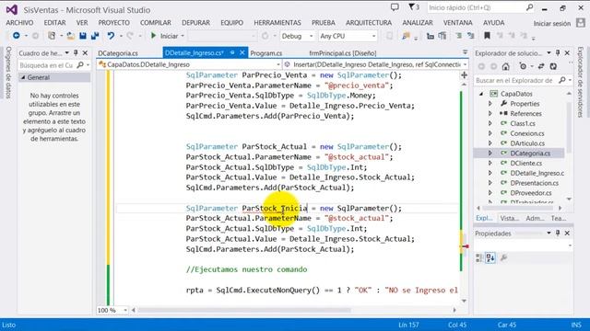The height and width of the screenshot is (331, 590).
Task: Switch to the Program.cs editor tab
Action: pyautogui.click(x=266, y=53)
